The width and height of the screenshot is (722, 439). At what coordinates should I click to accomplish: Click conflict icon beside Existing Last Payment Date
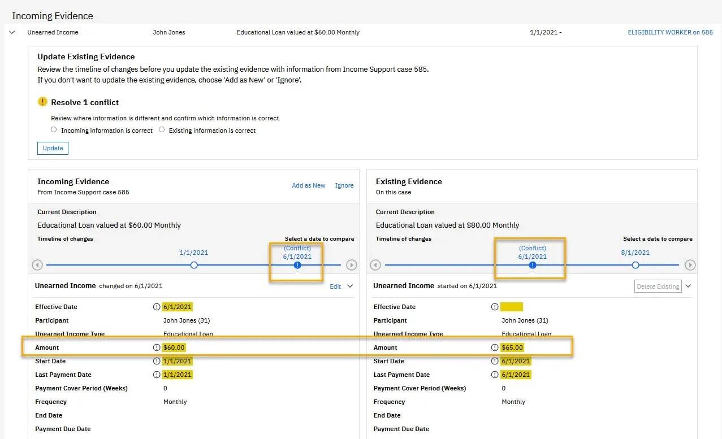click(495, 375)
